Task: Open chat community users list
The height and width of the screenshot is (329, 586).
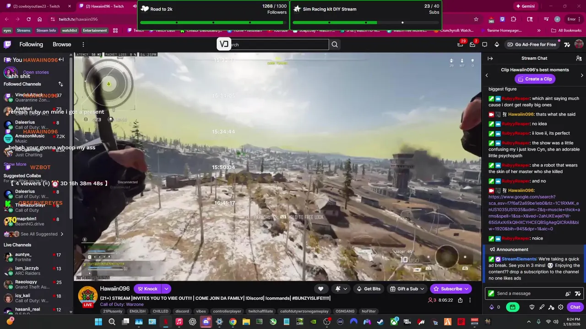Action: point(579,58)
